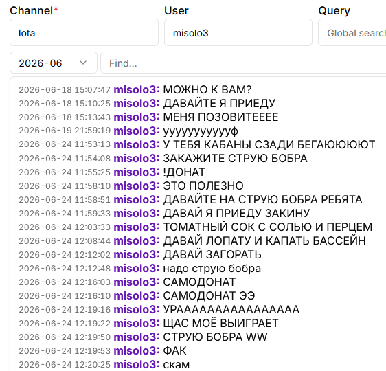
Task: Click timestamp 2026-06-24 11:58:51
Action: coord(65,200)
